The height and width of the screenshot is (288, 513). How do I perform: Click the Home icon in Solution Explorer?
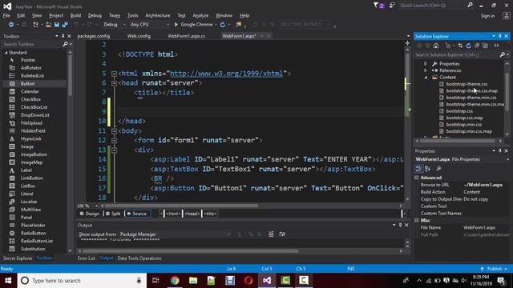(x=436, y=46)
